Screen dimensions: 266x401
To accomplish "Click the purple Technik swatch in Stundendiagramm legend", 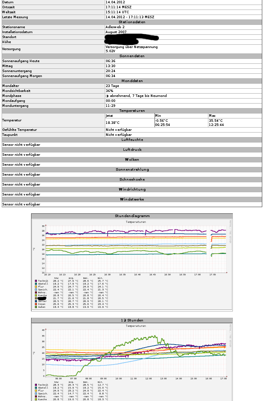I will (x=36, y=281).
